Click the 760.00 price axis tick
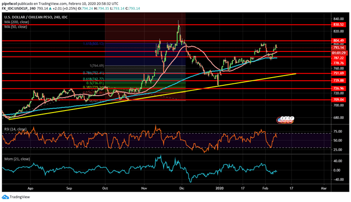This screenshot has height=202, width=351. point(338,68)
